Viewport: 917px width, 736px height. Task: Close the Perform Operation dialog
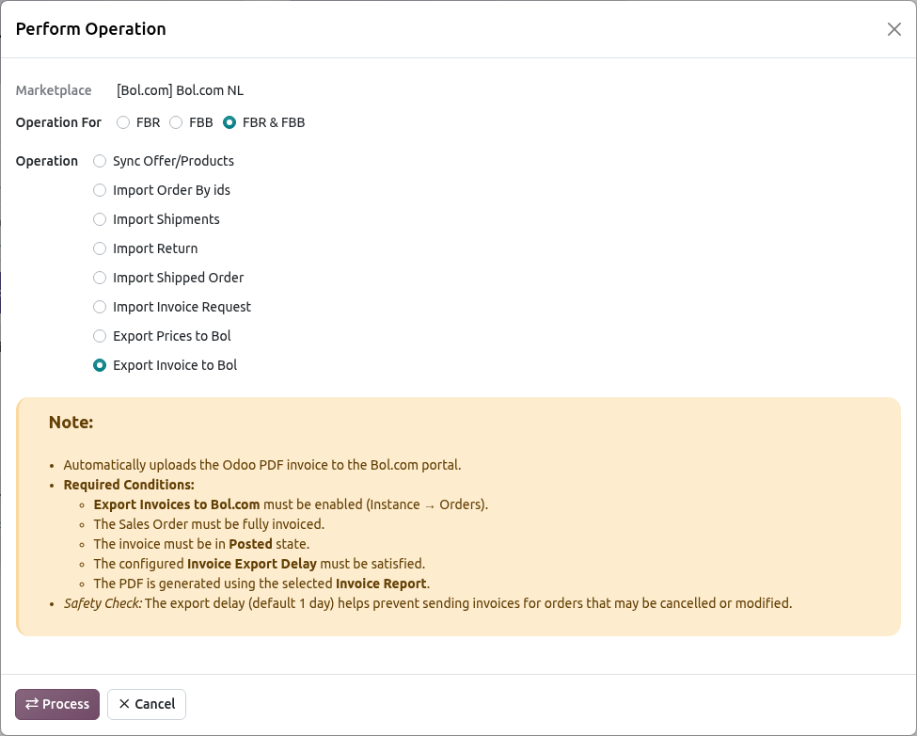tap(893, 29)
